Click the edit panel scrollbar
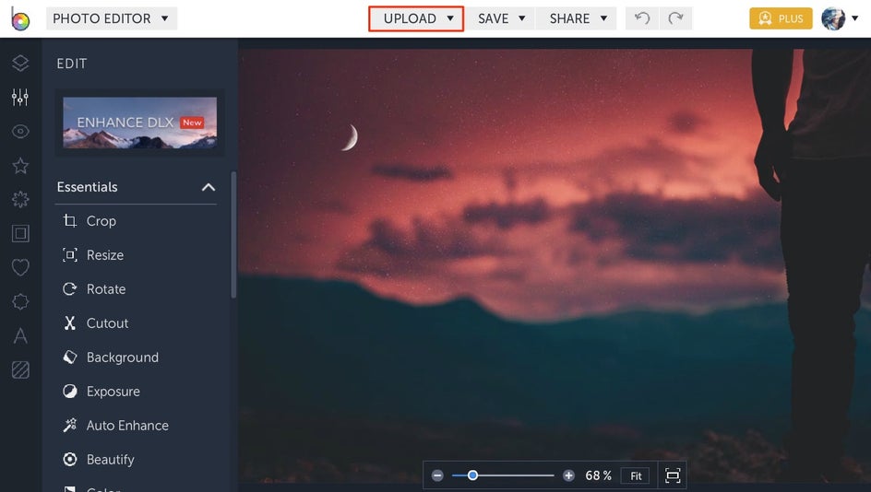871x492 pixels. point(233,235)
